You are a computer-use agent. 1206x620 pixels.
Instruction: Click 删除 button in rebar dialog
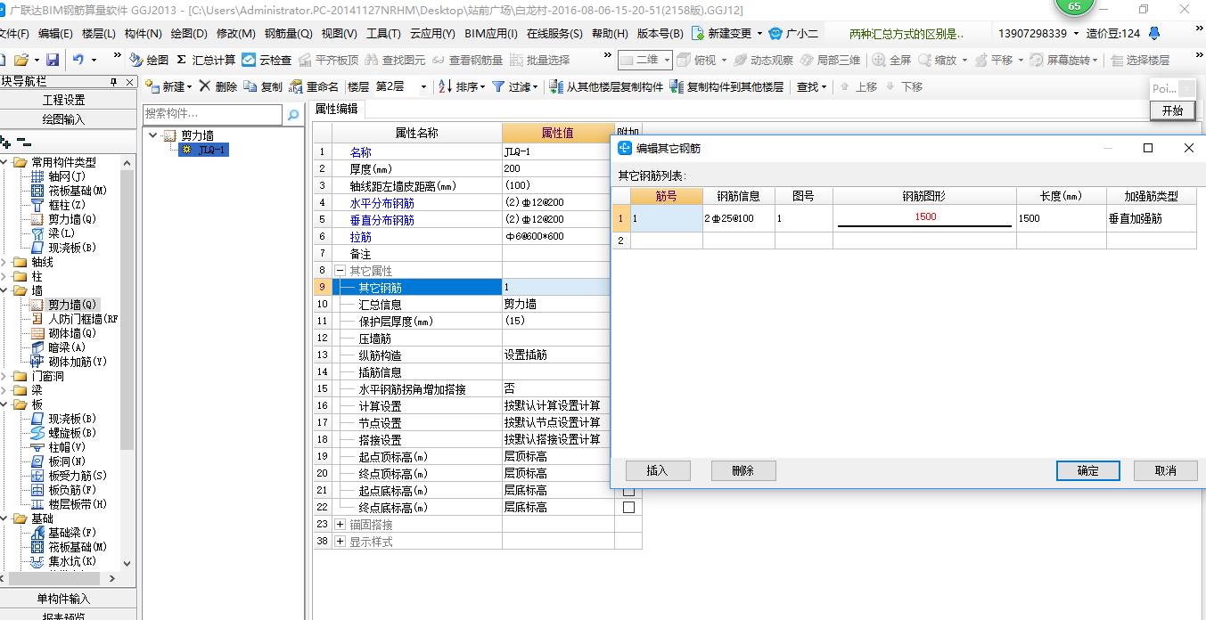click(x=743, y=470)
